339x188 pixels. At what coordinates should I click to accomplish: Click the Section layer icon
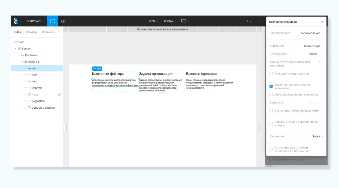click(19, 49)
